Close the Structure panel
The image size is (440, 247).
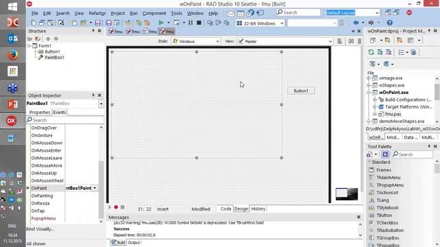pos(99,31)
